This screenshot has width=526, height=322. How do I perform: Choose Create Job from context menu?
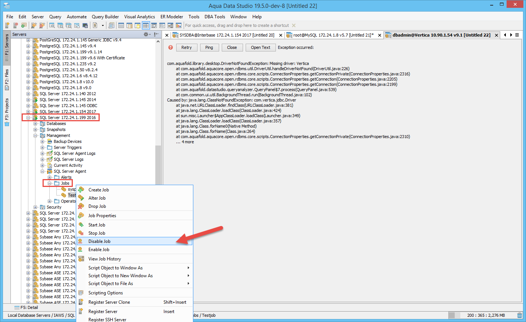135,190
